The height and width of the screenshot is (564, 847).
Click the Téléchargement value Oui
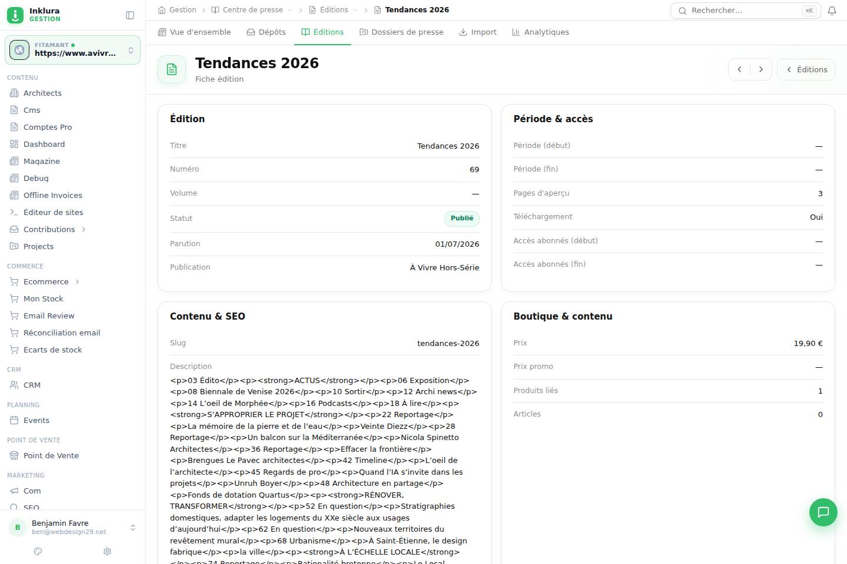click(816, 217)
